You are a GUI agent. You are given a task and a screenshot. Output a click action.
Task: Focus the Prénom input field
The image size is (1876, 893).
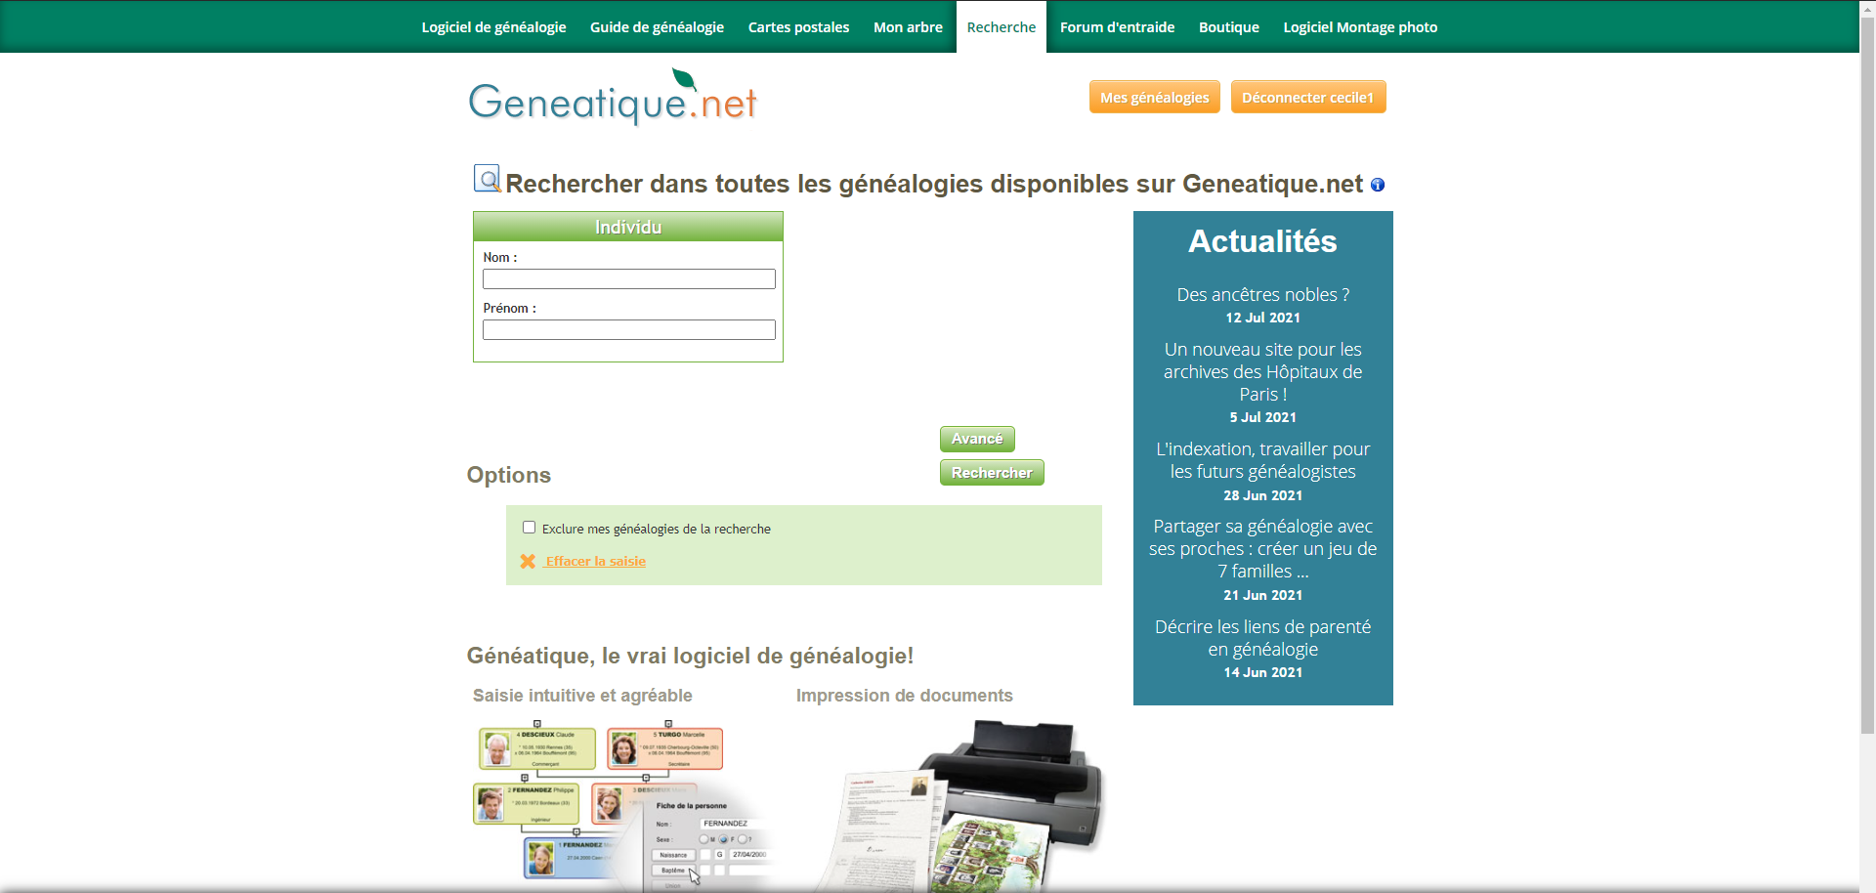coord(628,329)
